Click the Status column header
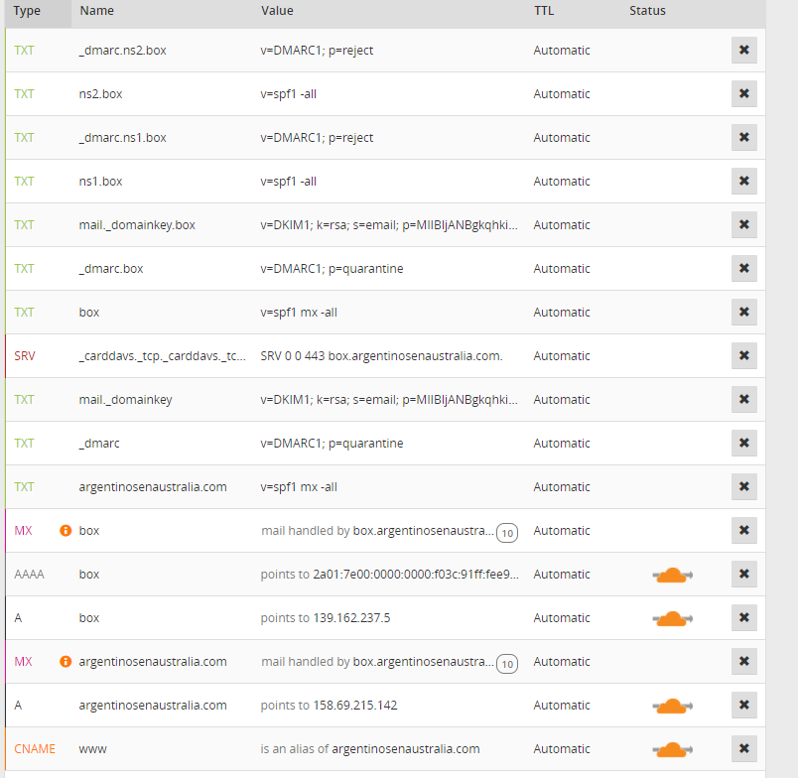 pos(647,11)
